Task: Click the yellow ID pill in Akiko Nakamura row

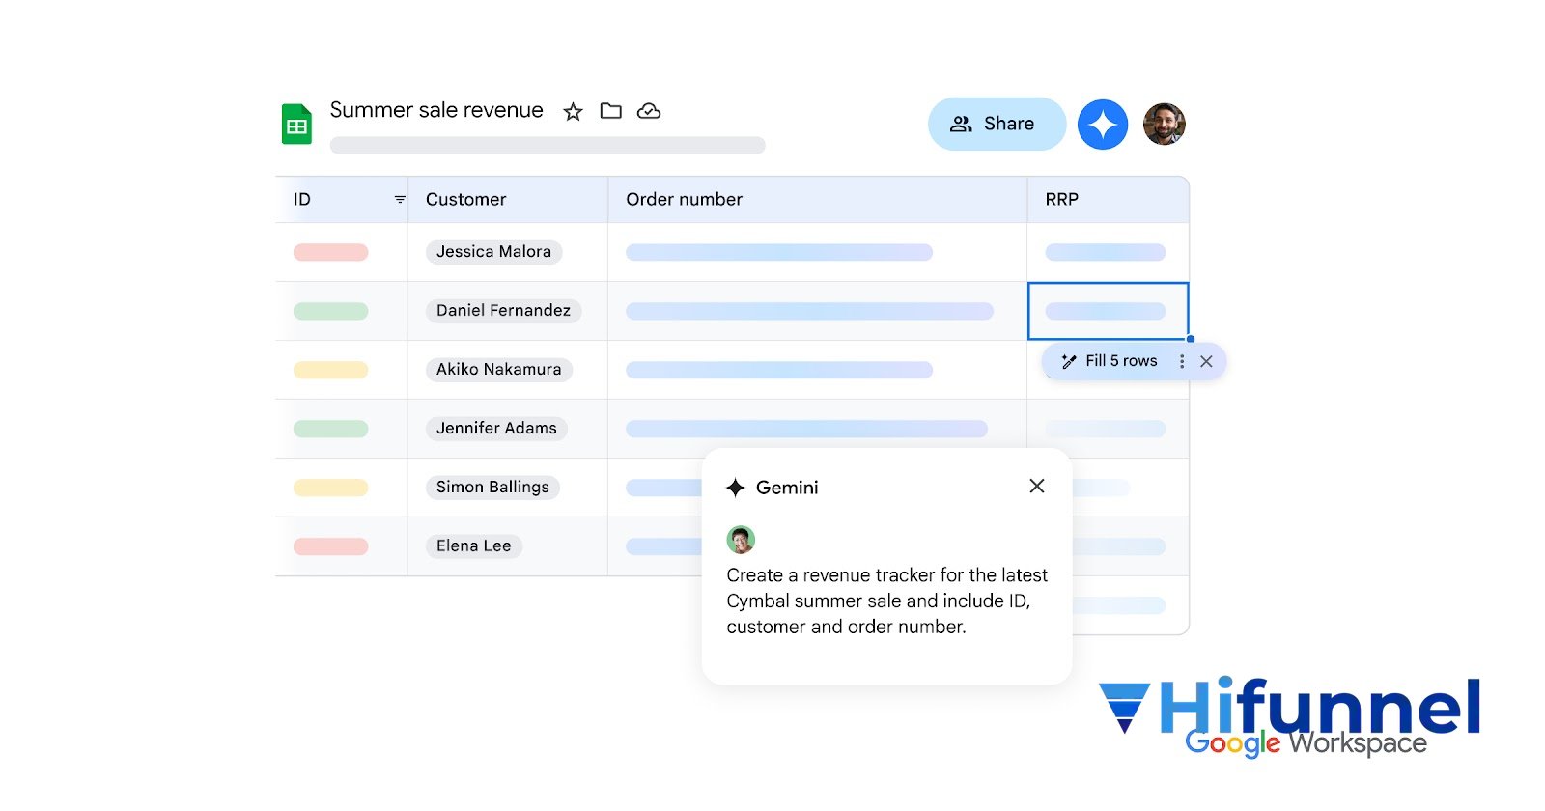Action: pos(331,370)
